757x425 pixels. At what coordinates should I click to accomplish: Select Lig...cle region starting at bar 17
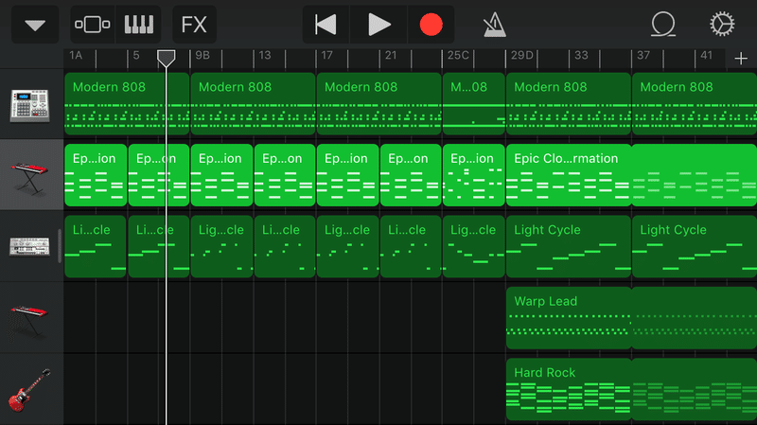[347, 247]
